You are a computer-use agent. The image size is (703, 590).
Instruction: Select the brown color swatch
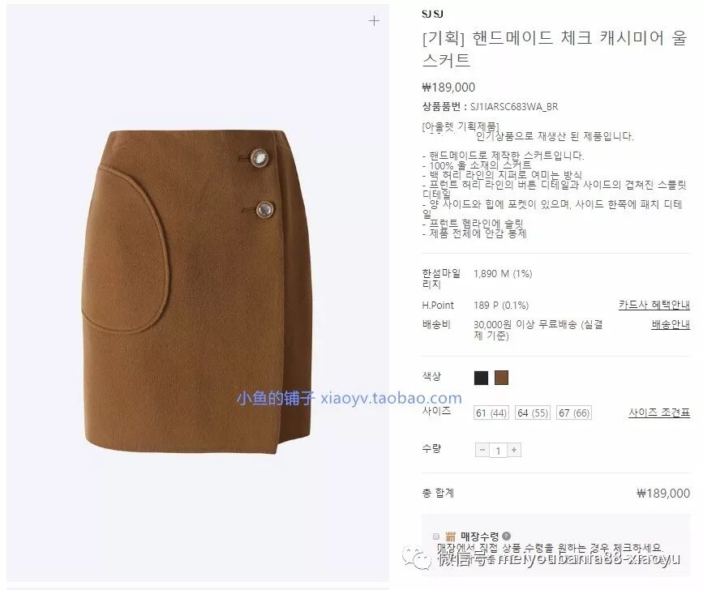501,378
